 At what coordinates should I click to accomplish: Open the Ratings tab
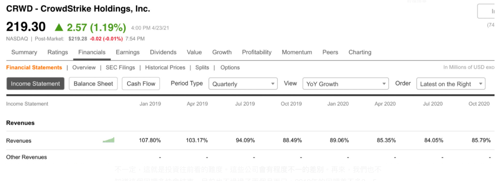58,52
